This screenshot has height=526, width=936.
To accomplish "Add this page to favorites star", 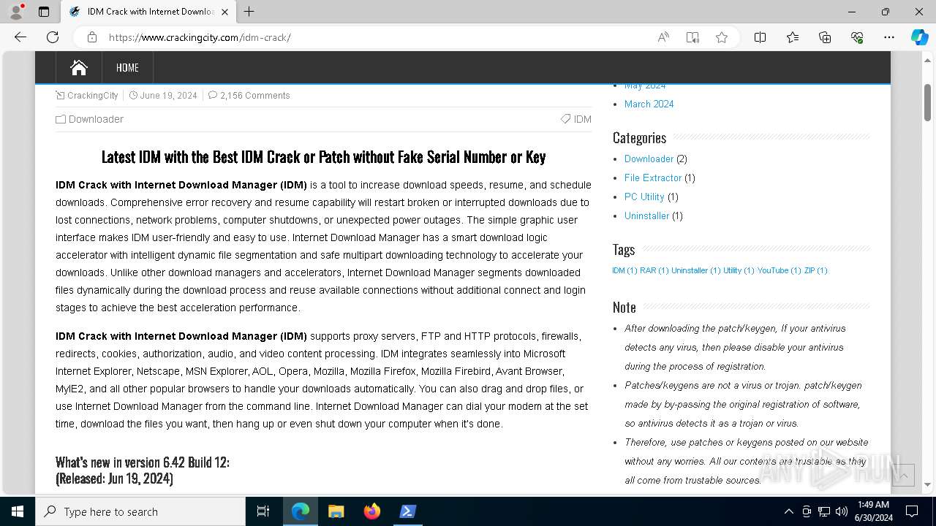I will (x=722, y=37).
